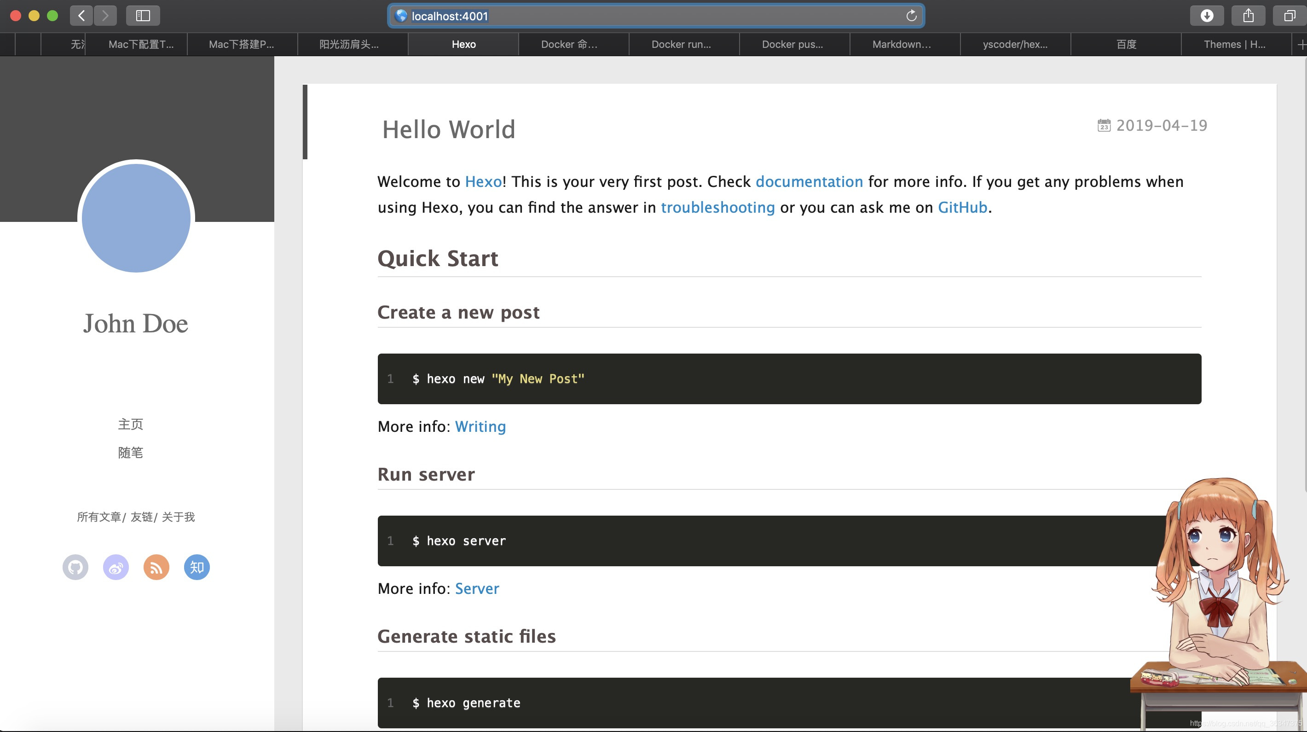Go to 主页 in sidebar menu
The image size is (1307, 732).
pos(130,424)
